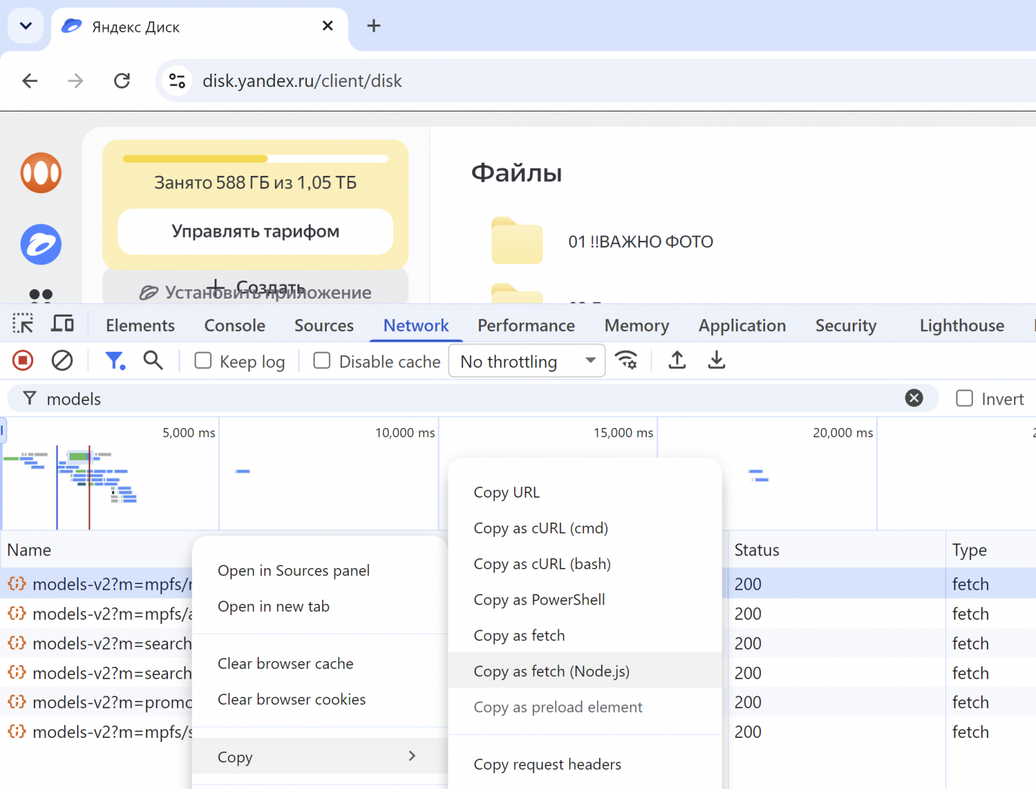This screenshot has width=1036, height=789.
Task: Click the storage usage progress bar
Action: click(x=256, y=159)
